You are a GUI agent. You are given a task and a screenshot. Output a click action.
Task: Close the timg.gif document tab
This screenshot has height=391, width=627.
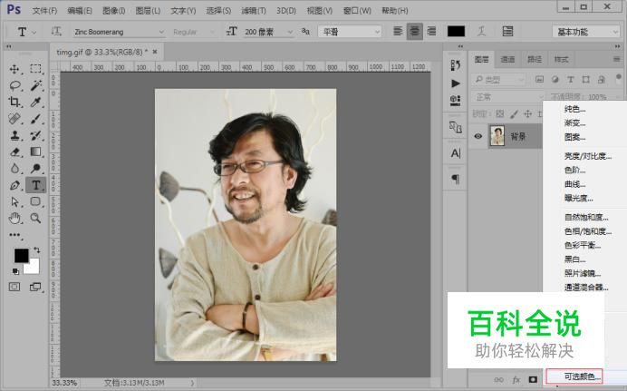pyautogui.click(x=155, y=52)
